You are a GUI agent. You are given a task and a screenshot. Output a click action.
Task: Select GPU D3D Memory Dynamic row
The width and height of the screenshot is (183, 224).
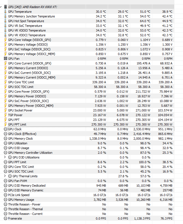(x=87, y=190)
